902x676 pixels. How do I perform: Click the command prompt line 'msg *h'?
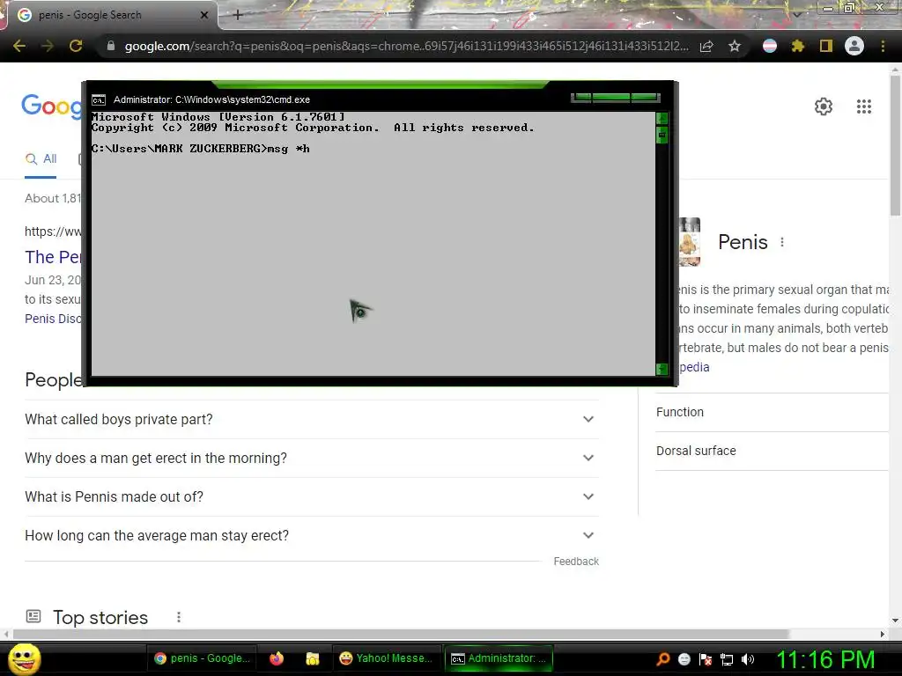(200, 149)
